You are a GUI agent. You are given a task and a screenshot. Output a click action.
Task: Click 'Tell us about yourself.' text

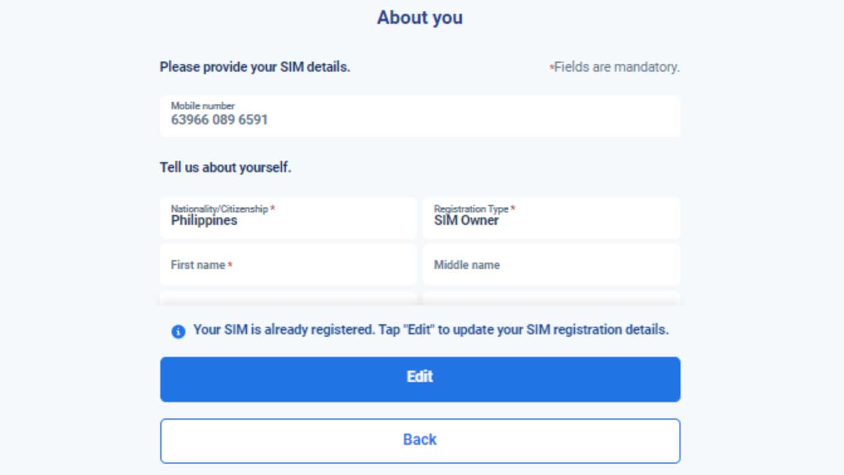click(226, 167)
